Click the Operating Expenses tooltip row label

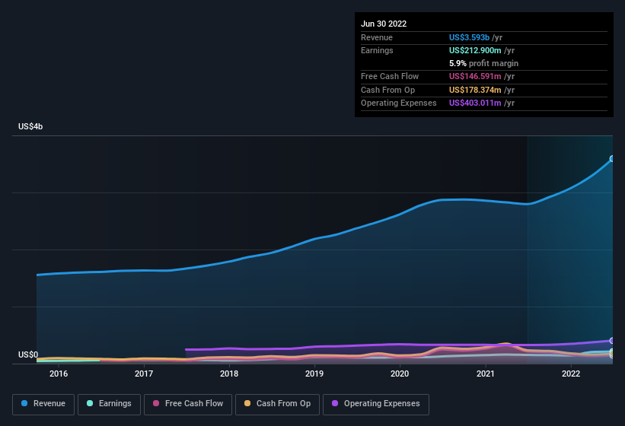coord(399,103)
